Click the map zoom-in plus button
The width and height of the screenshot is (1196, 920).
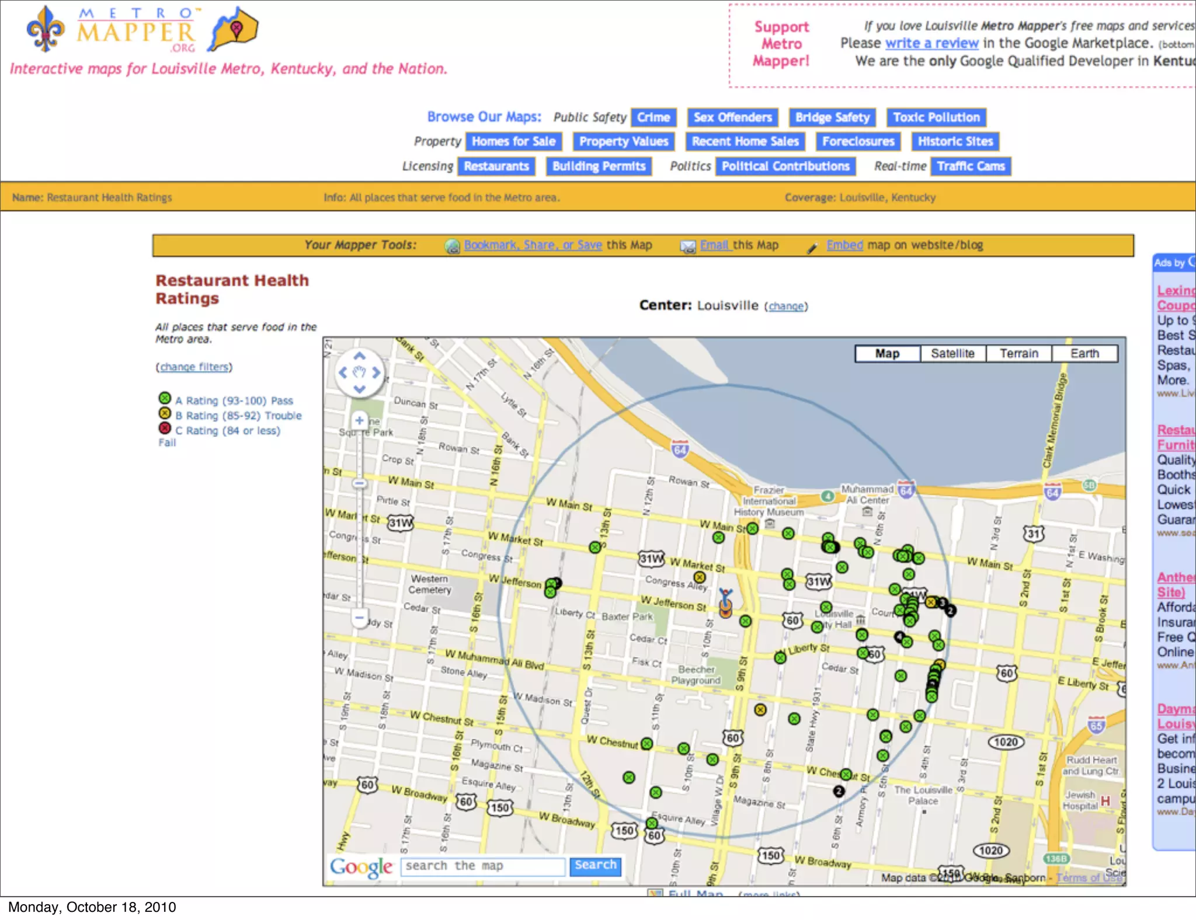(359, 420)
